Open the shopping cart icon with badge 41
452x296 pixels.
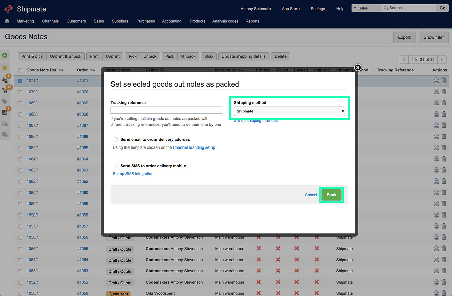5,91
